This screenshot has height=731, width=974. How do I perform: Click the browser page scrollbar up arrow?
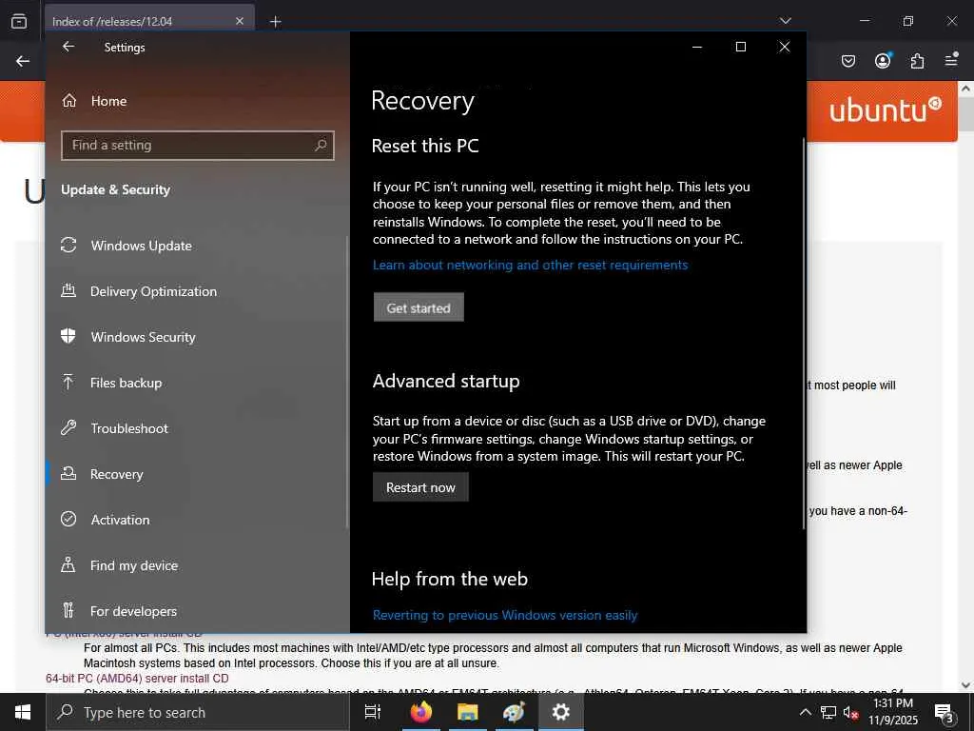[x=966, y=89]
